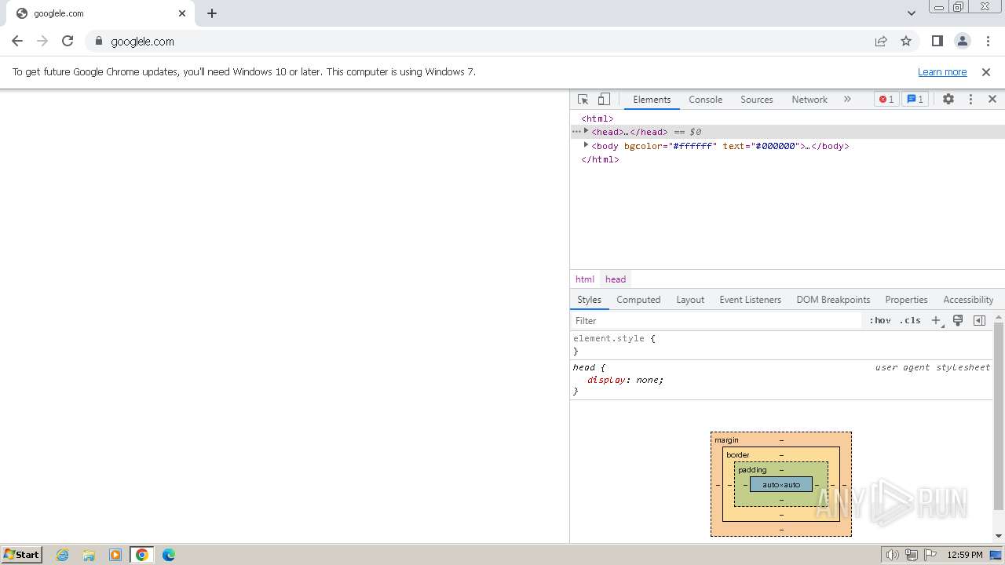Select the opening html tag line
Image resolution: width=1005 pixels, height=565 pixels.
(598, 118)
